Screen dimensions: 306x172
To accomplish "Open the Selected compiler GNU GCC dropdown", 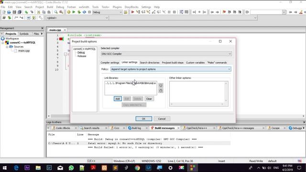I will click(x=229, y=54).
